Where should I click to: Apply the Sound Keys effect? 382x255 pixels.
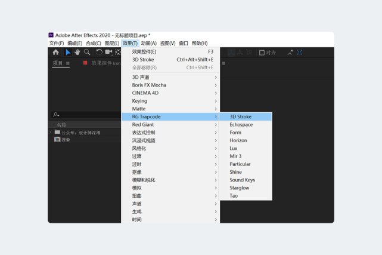(x=246, y=180)
